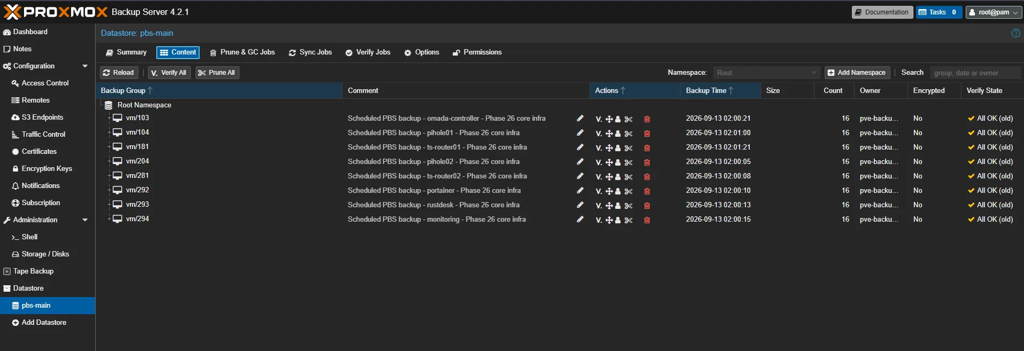Remove vm/294 with trash icon
The image size is (1024, 351).
click(647, 220)
